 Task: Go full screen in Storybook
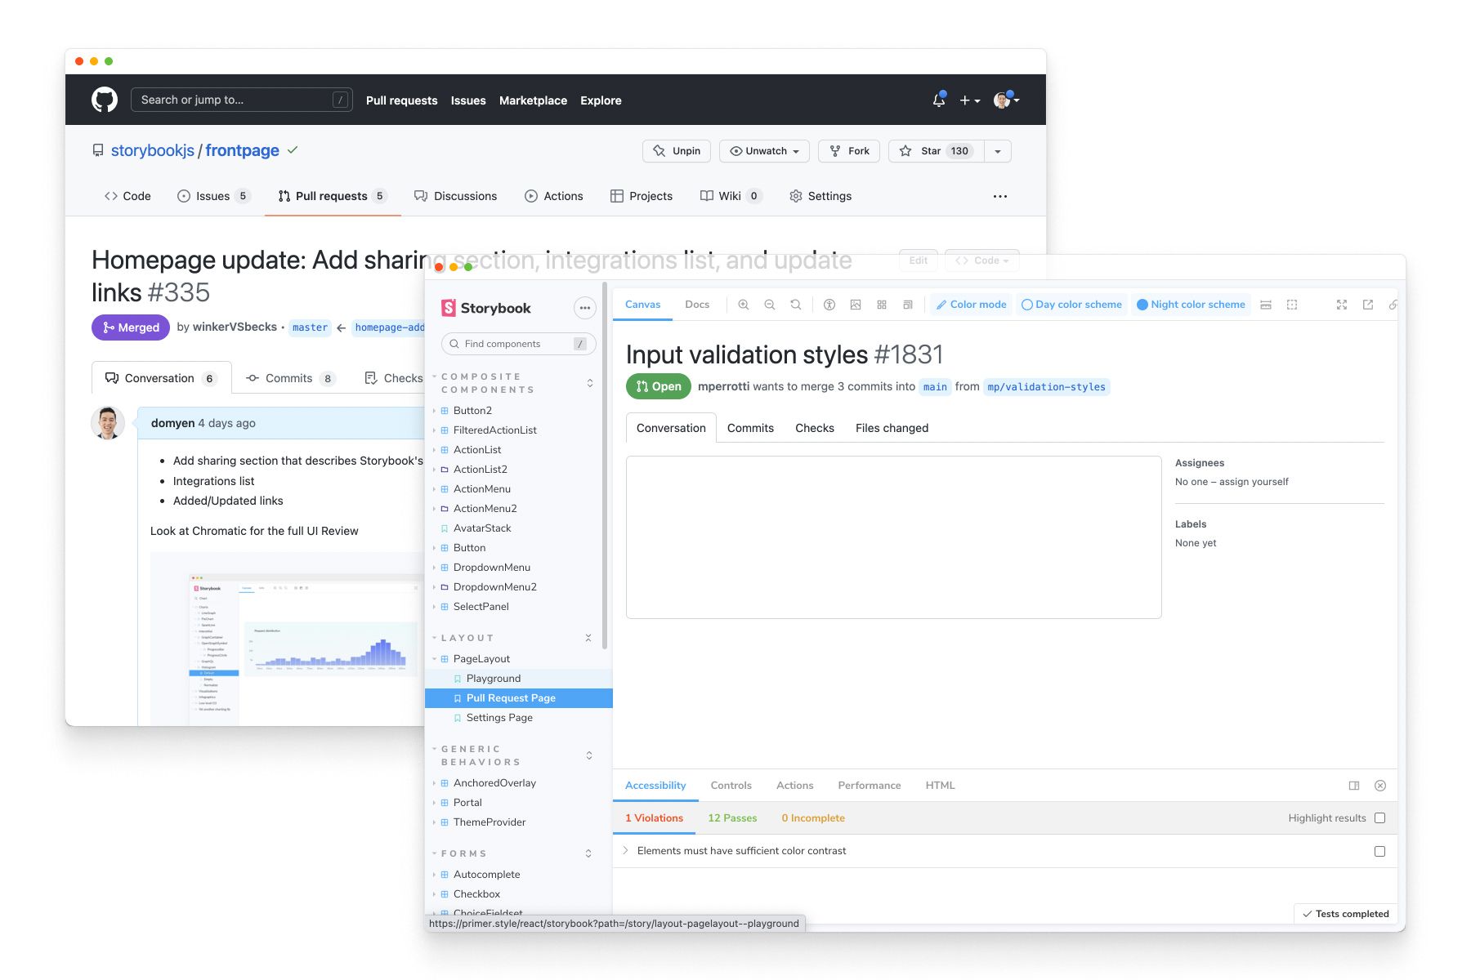pos(1342,305)
